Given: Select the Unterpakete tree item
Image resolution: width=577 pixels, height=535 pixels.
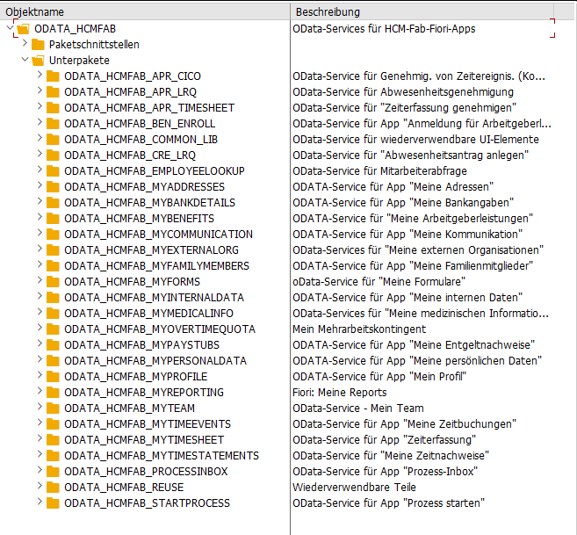Looking at the screenshot, I should (x=80, y=61).
